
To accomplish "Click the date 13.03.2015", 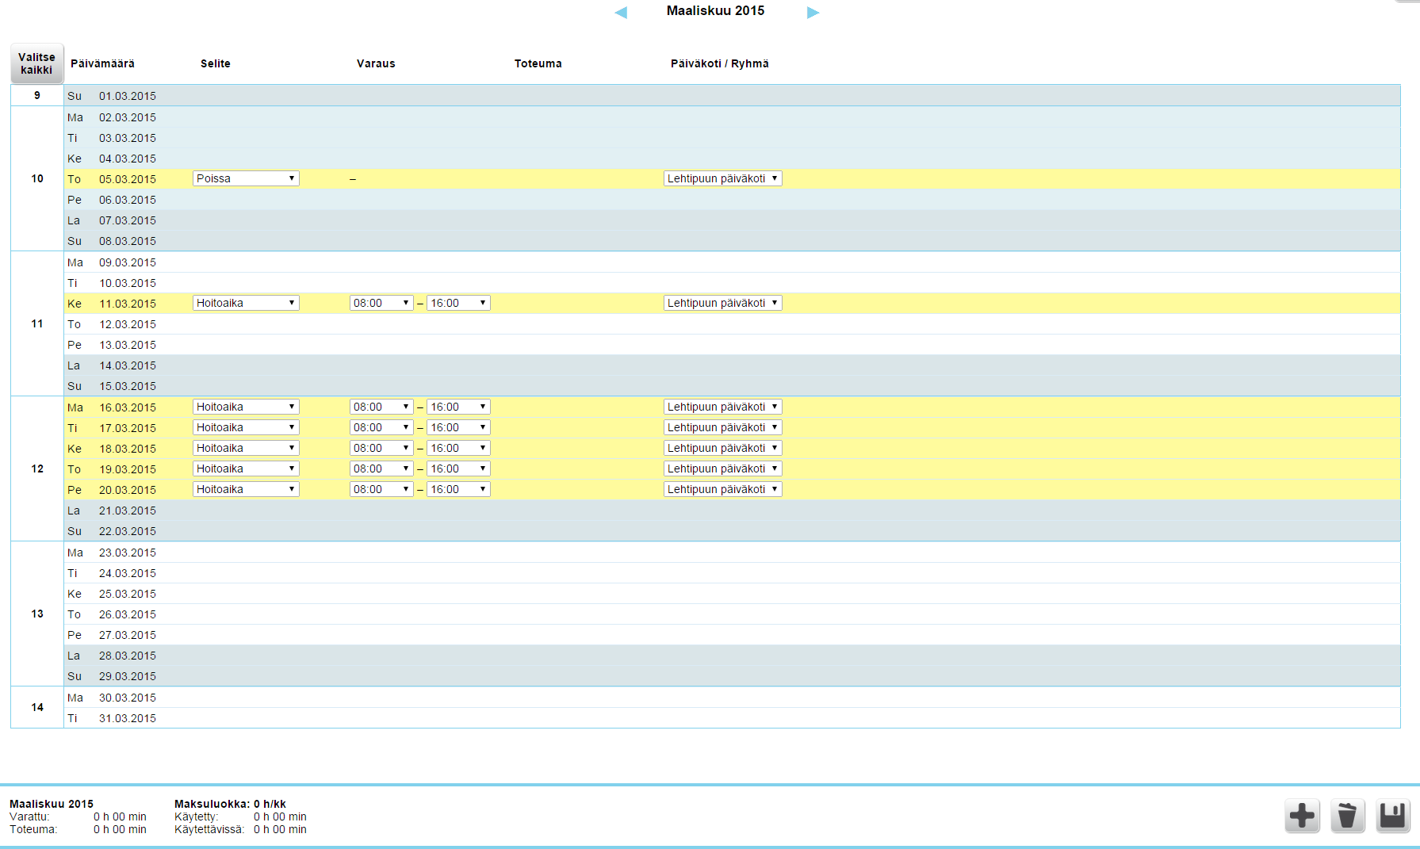I will click(x=128, y=345).
